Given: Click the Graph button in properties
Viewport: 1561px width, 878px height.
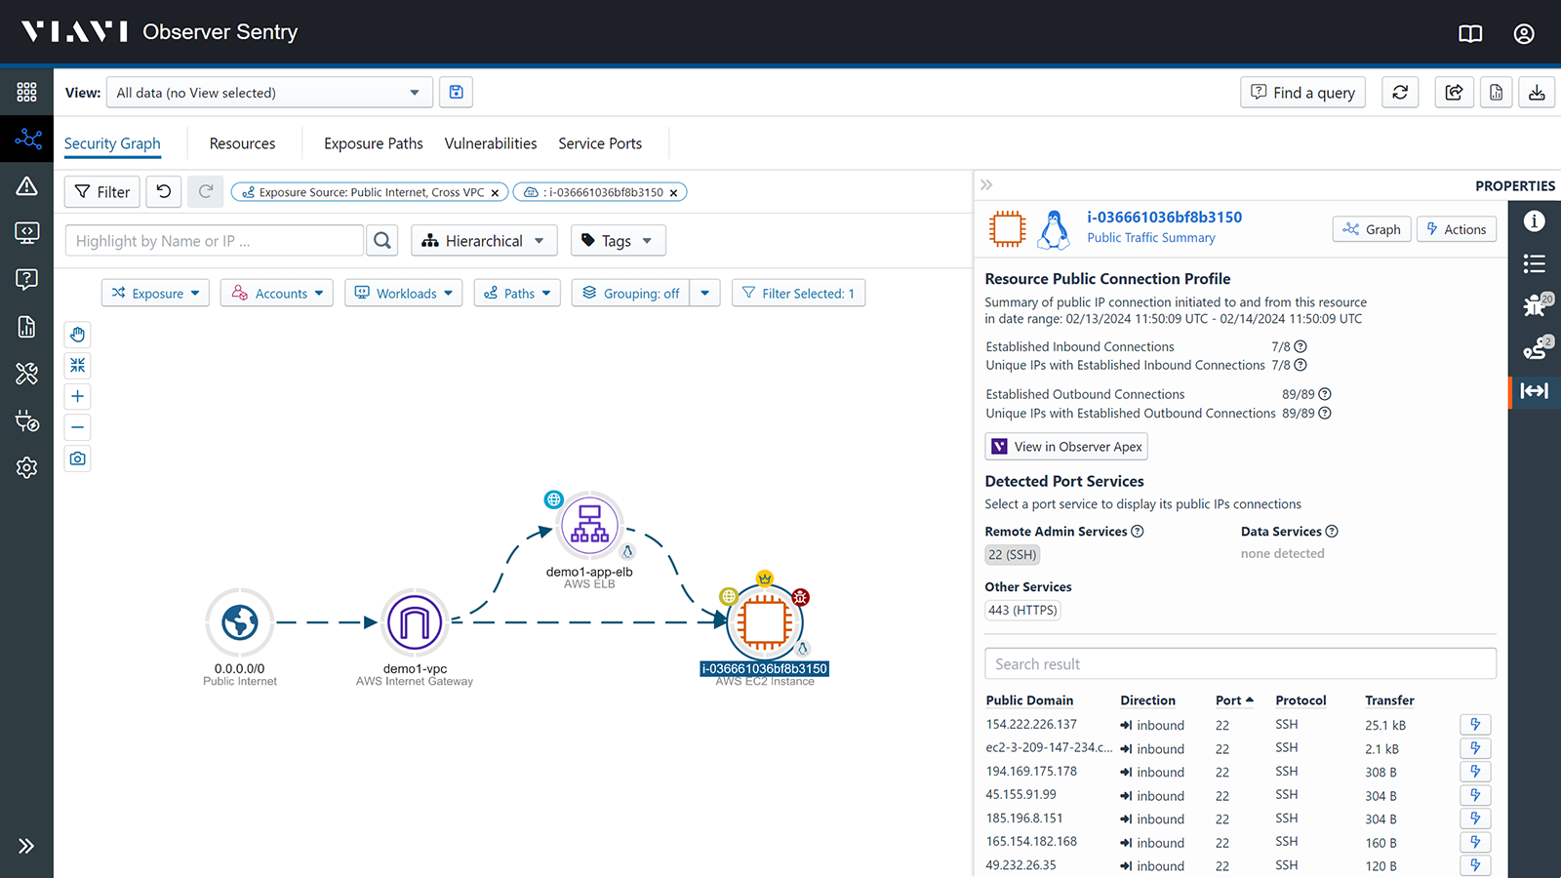Looking at the screenshot, I should [x=1372, y=229].
